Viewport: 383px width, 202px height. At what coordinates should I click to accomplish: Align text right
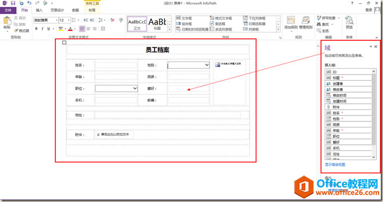click(x=95, y=29)
